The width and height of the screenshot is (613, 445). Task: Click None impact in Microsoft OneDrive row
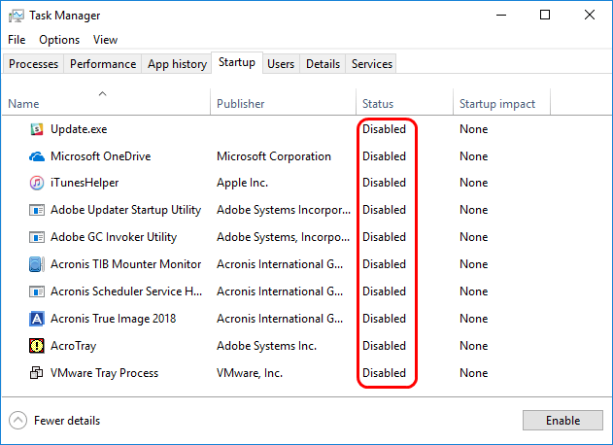[474, 156]
